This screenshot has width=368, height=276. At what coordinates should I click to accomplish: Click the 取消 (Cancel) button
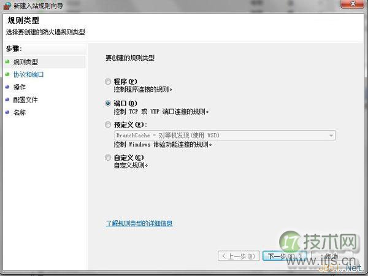pos(331,256)
